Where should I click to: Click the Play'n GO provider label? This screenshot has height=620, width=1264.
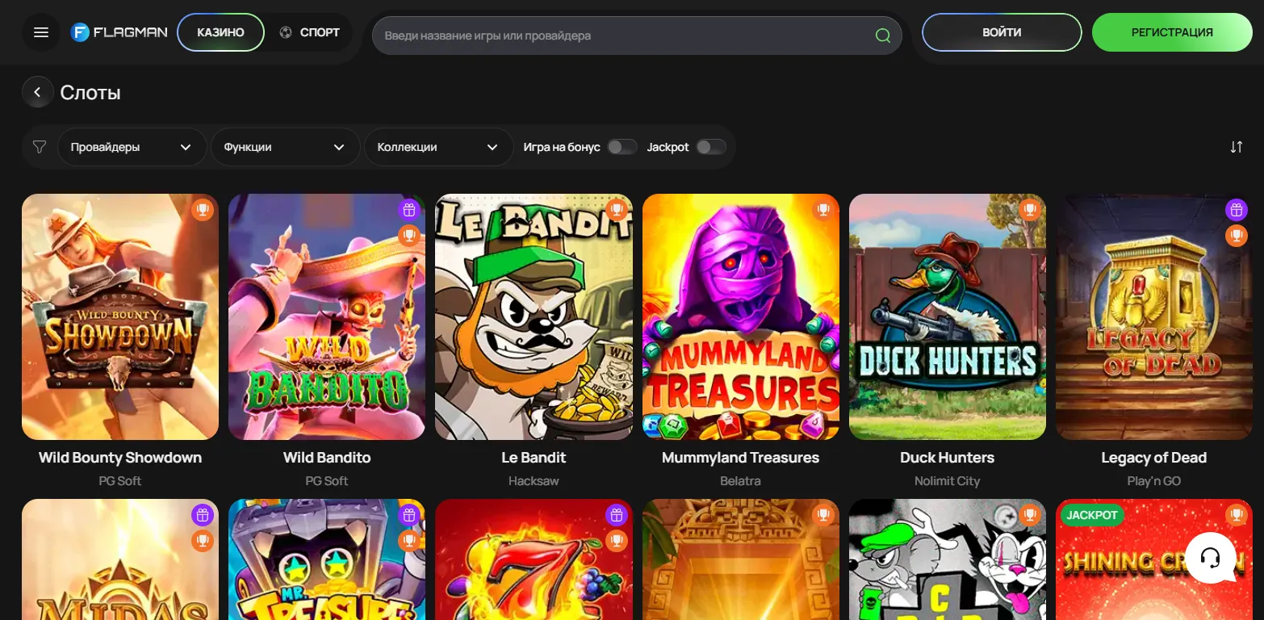tap(1153, 481)
